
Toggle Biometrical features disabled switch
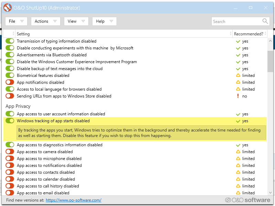(x=10, y=75)
